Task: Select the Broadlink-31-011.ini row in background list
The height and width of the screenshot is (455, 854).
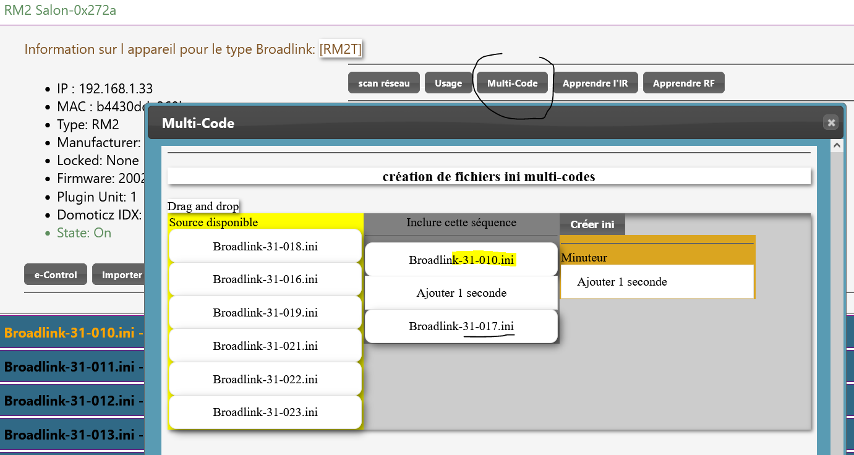Action: click(x=72, y=367)
